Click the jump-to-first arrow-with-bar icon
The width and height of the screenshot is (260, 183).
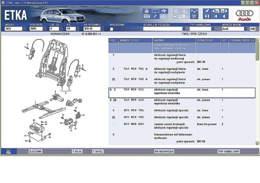(216, 16)
